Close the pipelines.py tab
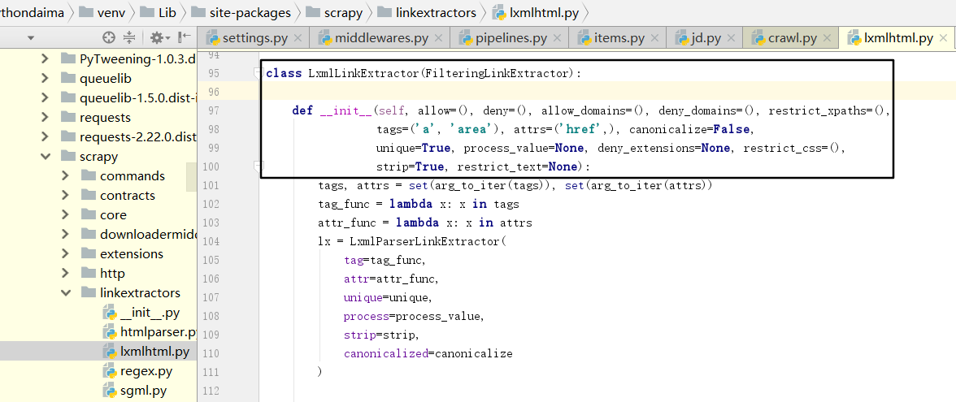956x402 pixels. tap(558, 38)
